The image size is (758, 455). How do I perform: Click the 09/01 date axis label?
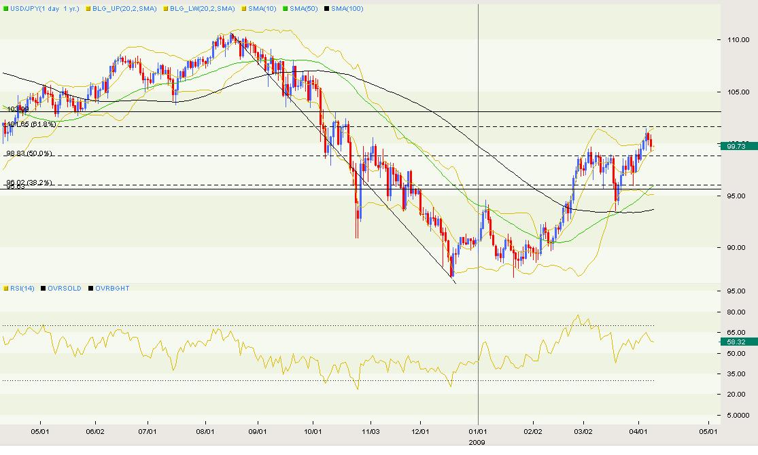pyautogui.click(x=258, y=431)
